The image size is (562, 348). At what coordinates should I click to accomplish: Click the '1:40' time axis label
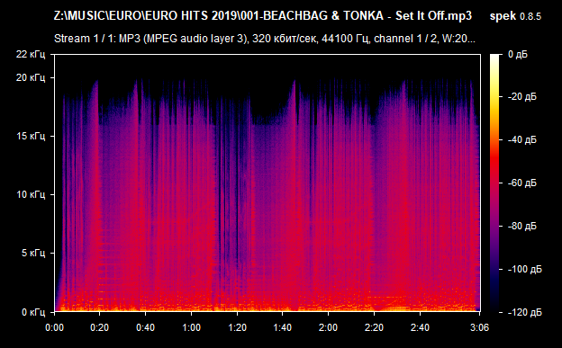(283, 327)
